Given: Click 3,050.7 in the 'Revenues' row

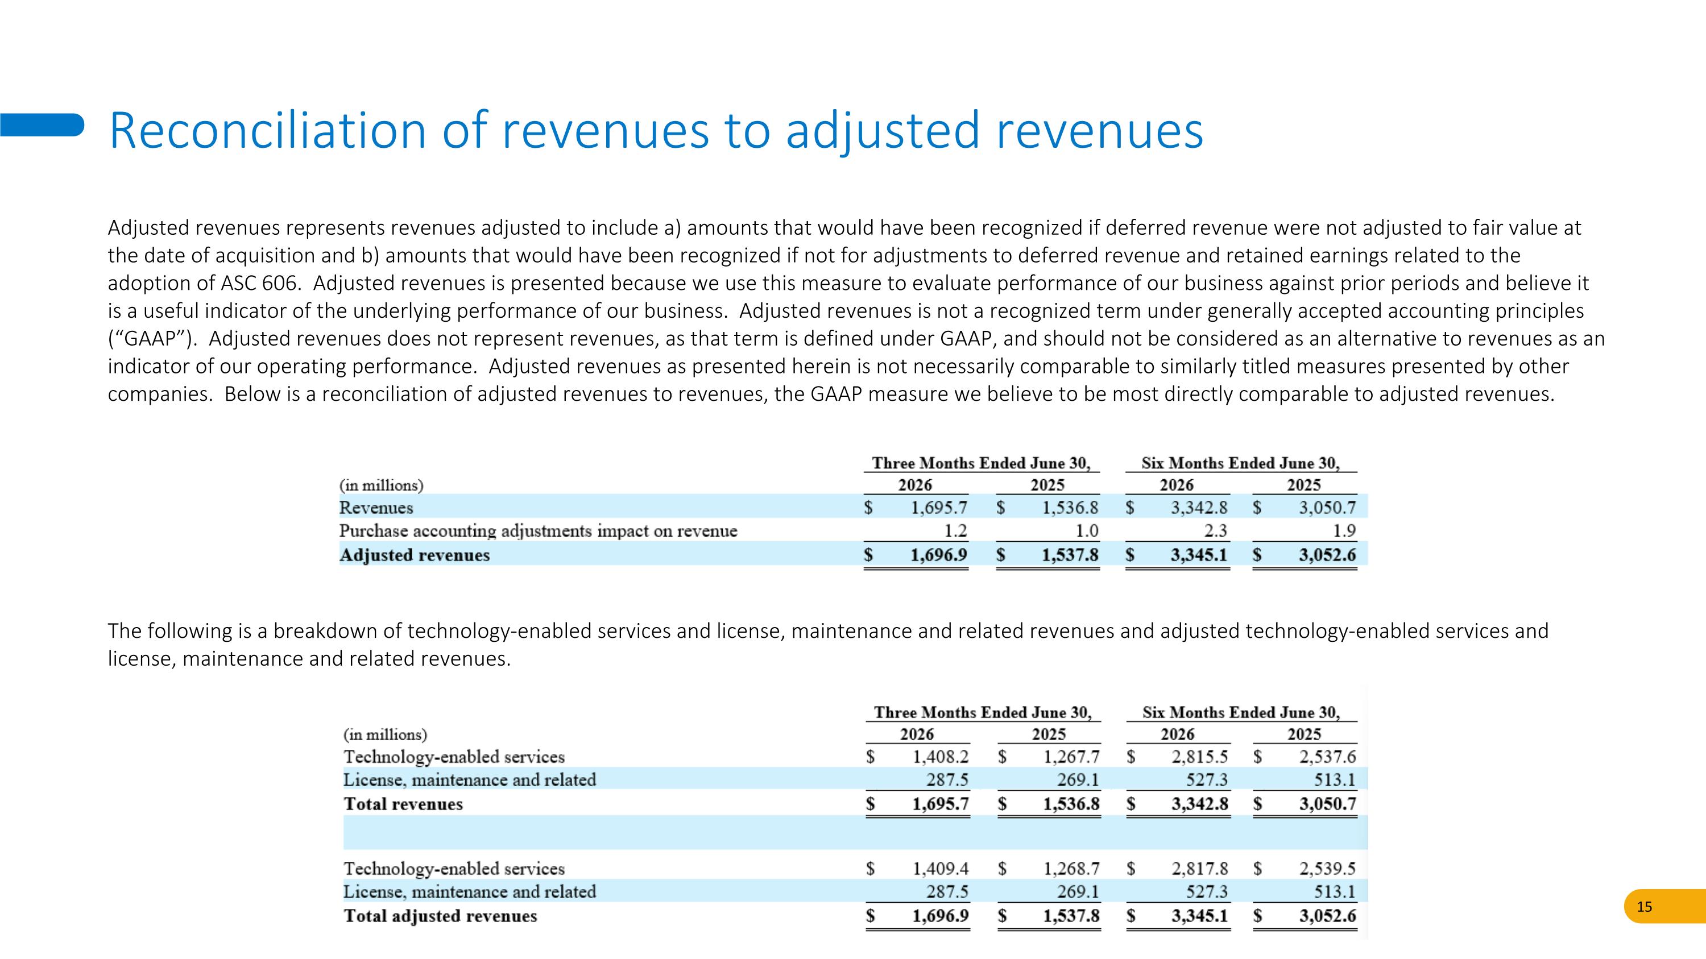Looking at the screenshot, I should click(x=1328, y=508).
